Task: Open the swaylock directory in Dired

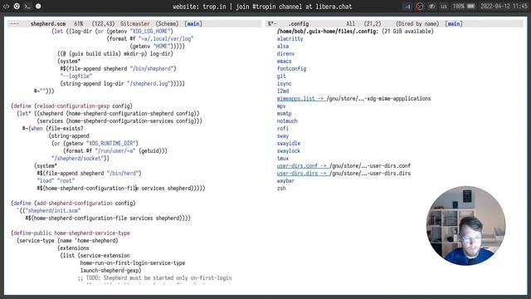Action: (289, 150)
